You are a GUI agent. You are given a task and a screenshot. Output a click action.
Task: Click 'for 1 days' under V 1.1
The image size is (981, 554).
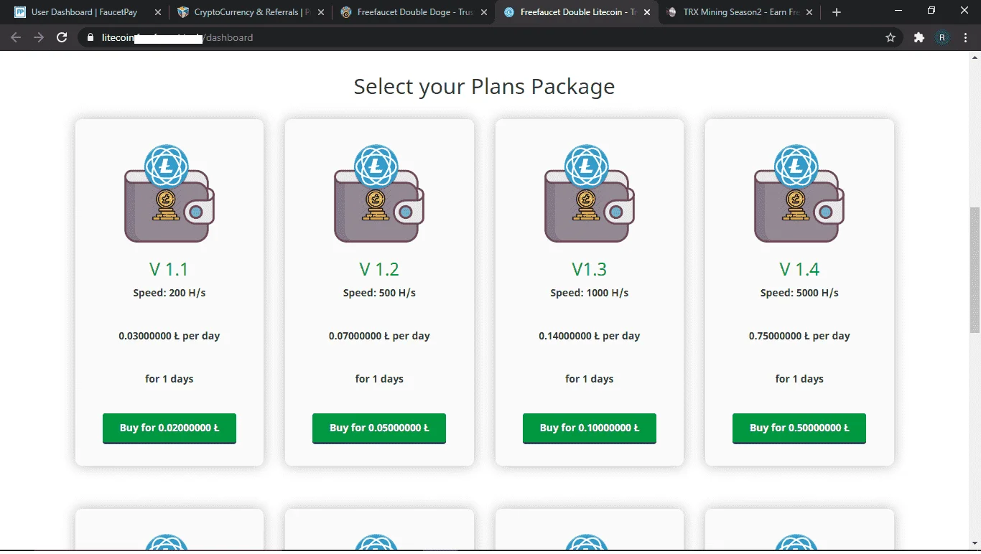(x=169, y=379)
